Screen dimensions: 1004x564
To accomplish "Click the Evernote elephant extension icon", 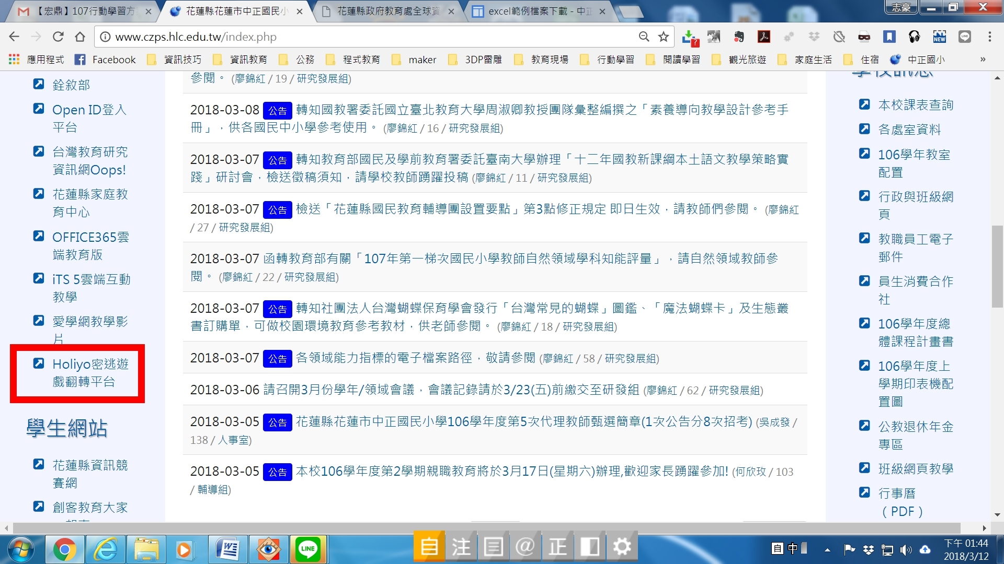I will point(739,37).
